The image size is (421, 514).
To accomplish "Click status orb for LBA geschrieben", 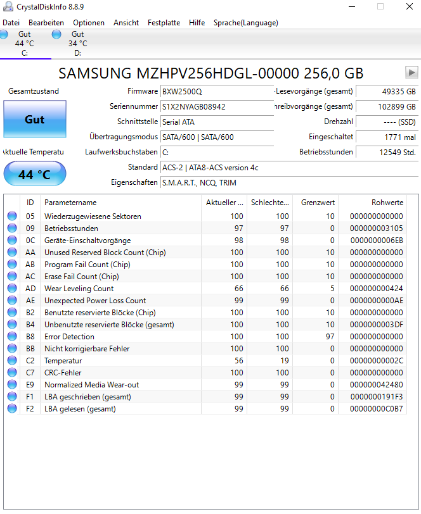I will pyautogui.click(x=12, y=396).
